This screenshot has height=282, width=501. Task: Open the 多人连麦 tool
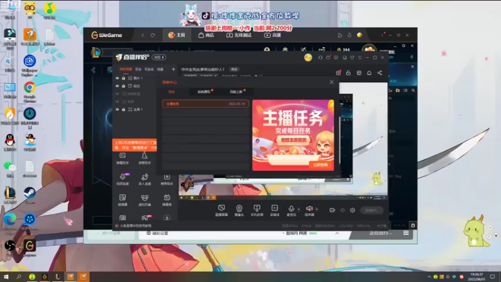click(x=145, y=179)
